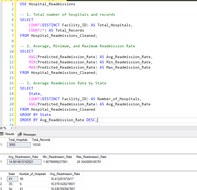Screen dimensions: 197x190
Task: Select the Number_of_Hospitals column header
Action: 33,174
